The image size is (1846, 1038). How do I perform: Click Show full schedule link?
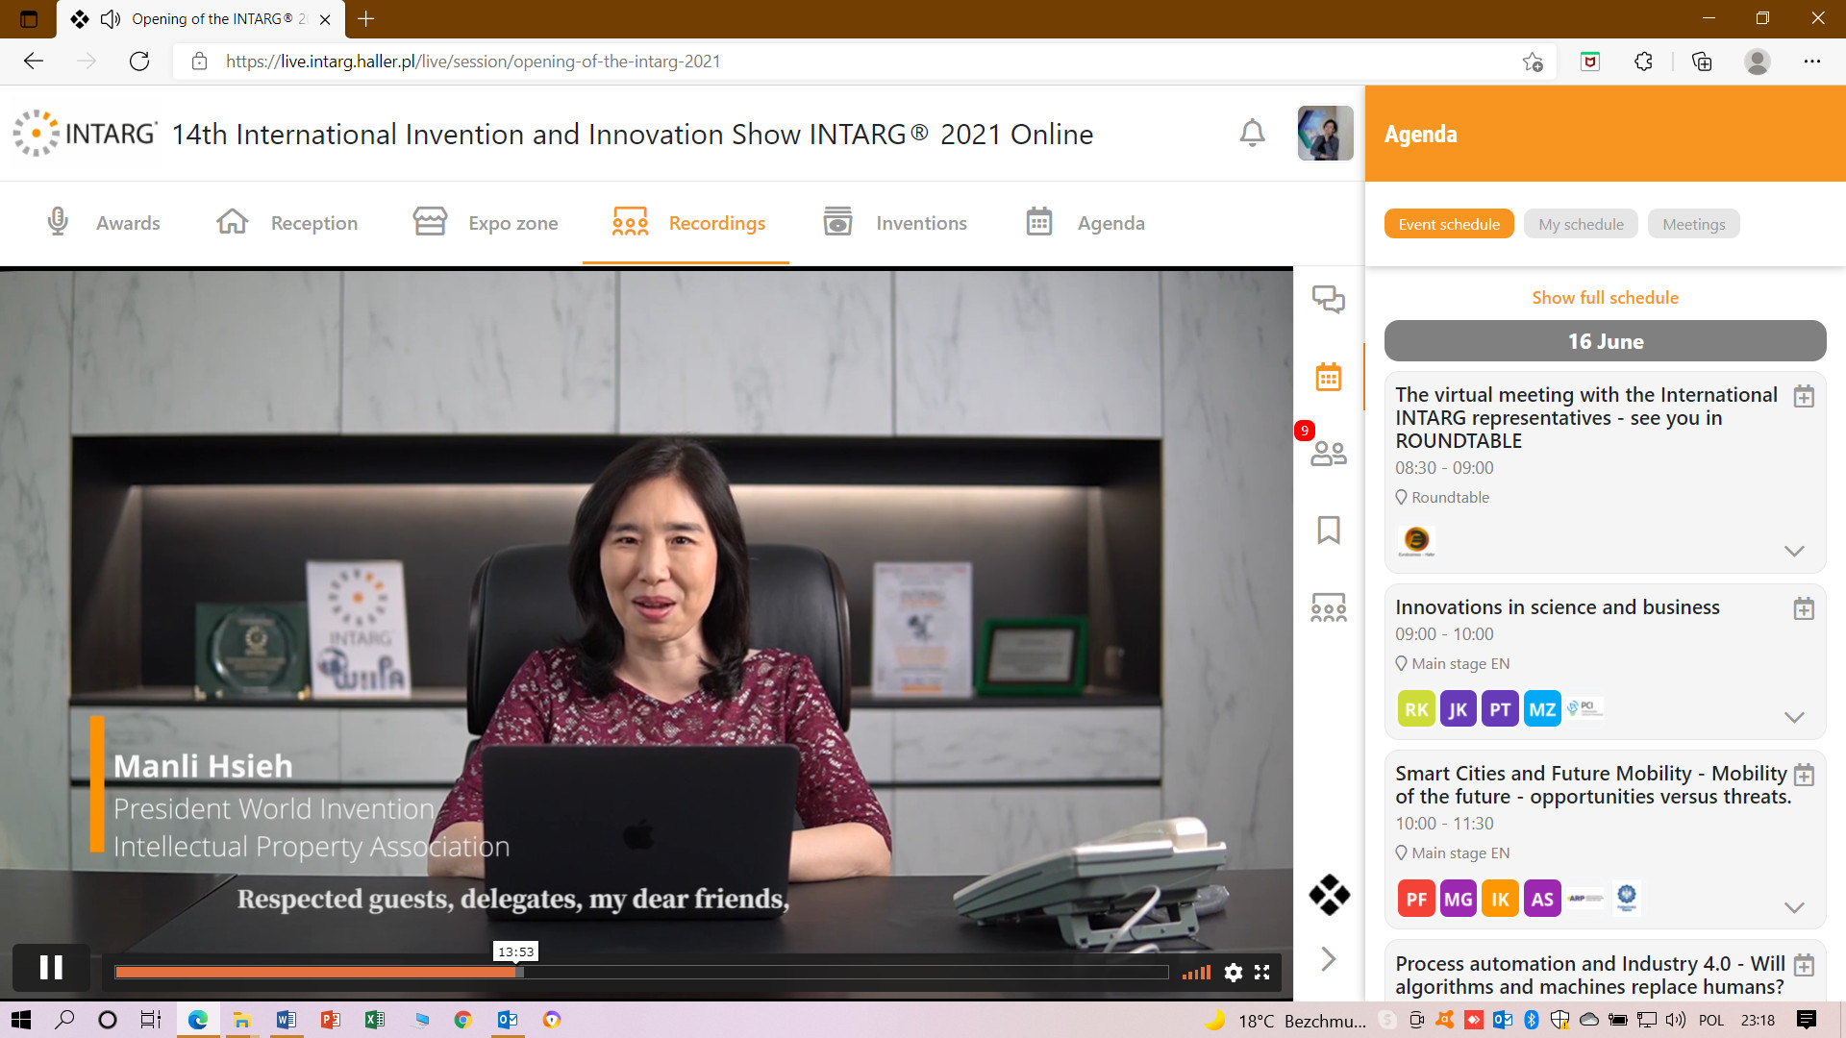(1605, 298)
